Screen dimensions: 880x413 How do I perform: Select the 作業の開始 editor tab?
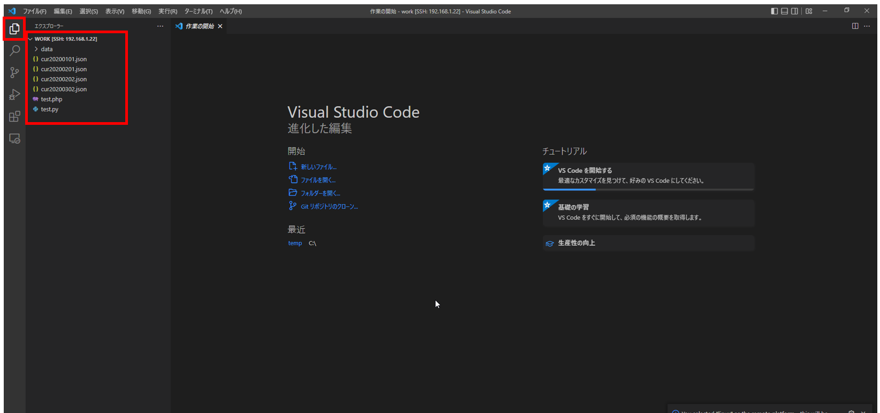[199, 26]
